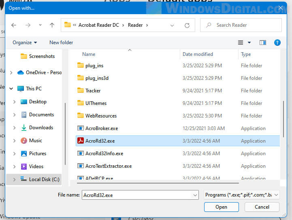Viewport: 292px width, 220px height.
Task: Expand the Desktop tree node
Action: pos(14,102)
